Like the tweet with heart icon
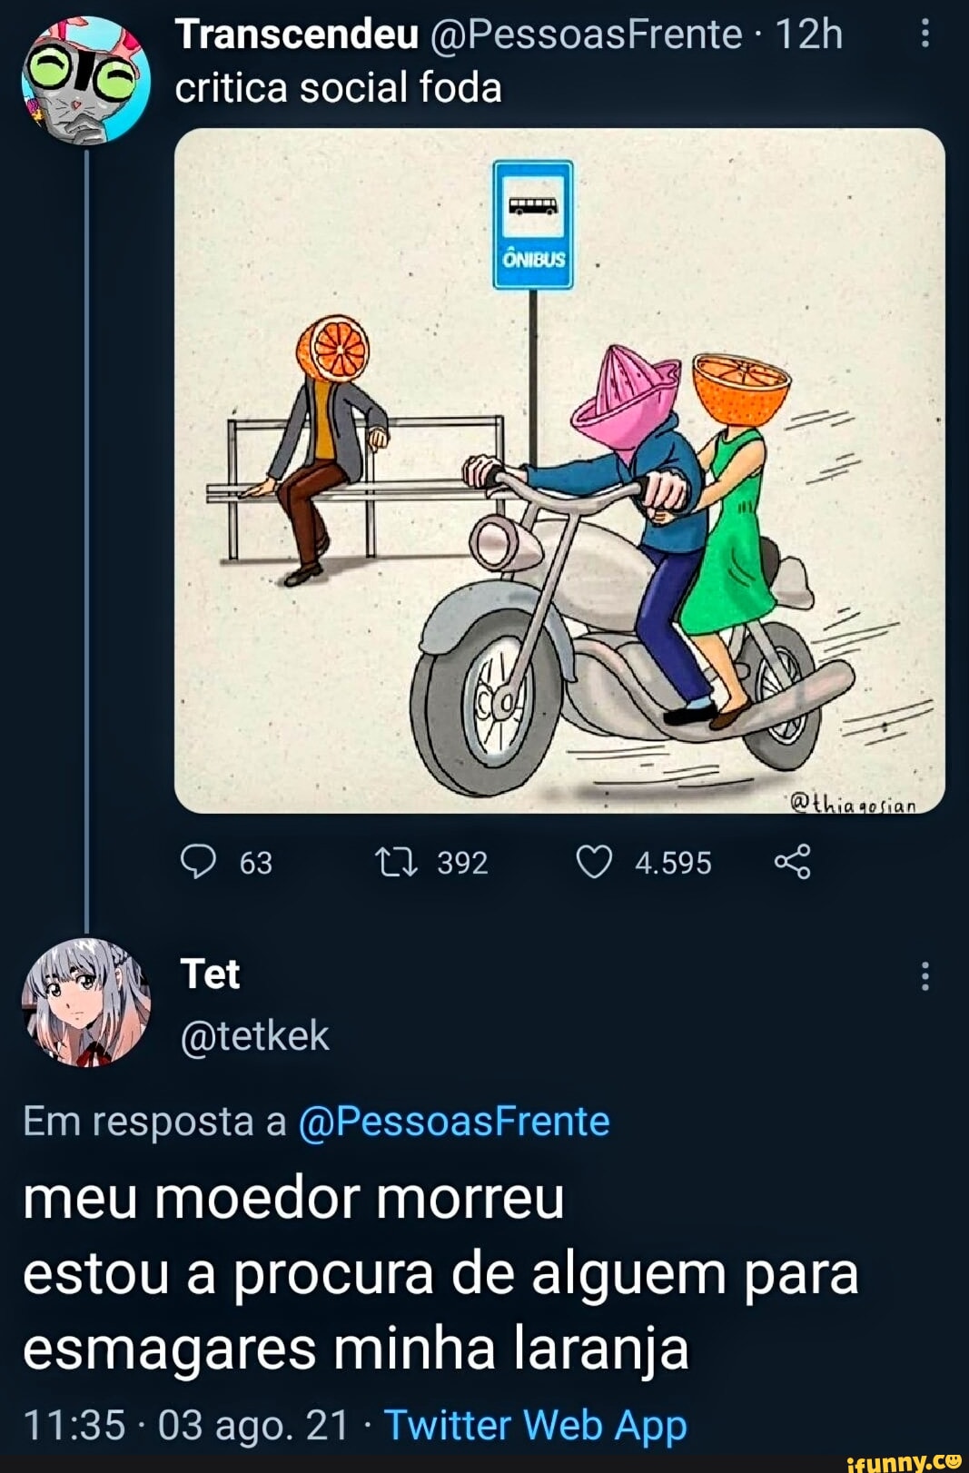Screen dimensions: 969x1473 pyautogui.click(x=595, y=862)
